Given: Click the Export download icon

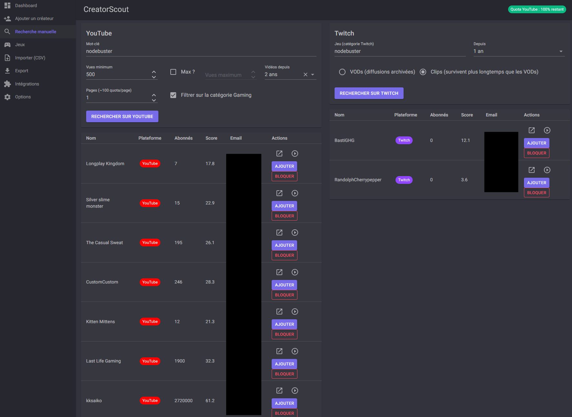Looking at the screenshot, I should tap(7, 71).
